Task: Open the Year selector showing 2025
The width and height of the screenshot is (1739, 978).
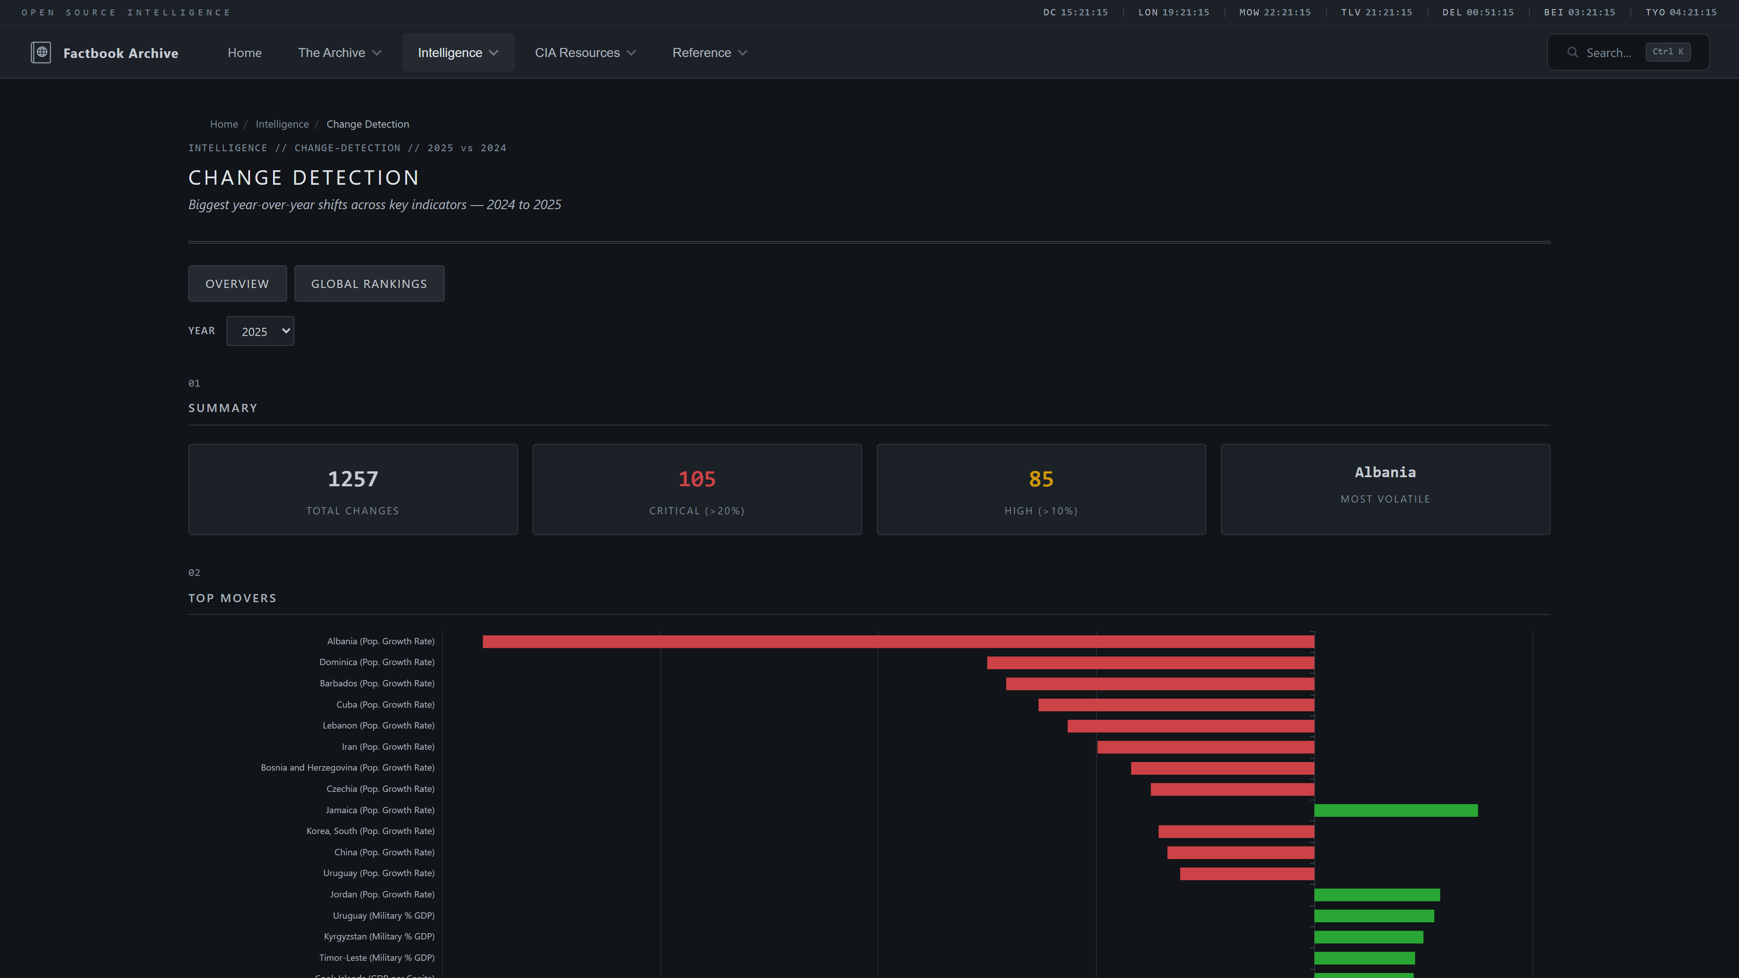Action: [260, 331]
